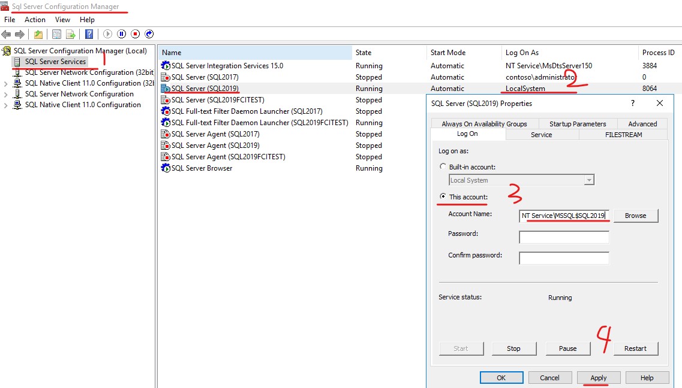Switch to the Service tab
This screenshot has height=388, width=682.
tap(542, 135)
